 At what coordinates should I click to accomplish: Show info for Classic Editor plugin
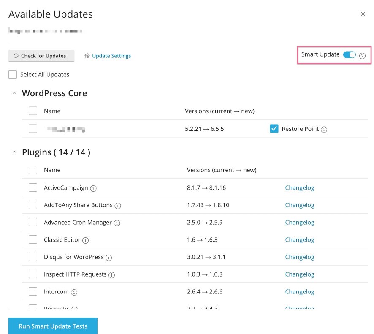click(x=85, y=240)
